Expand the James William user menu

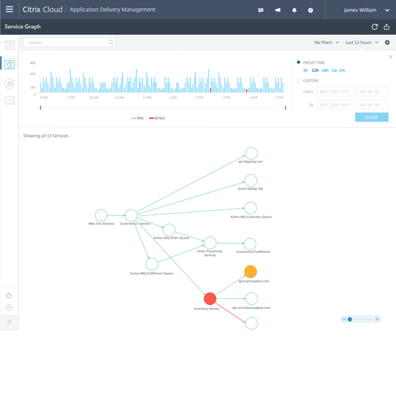pos(366,10)
